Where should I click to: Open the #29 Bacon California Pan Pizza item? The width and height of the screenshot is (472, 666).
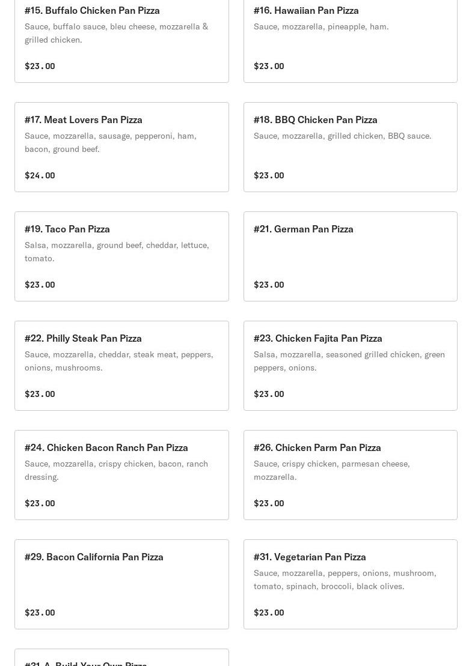click(121, 584)
